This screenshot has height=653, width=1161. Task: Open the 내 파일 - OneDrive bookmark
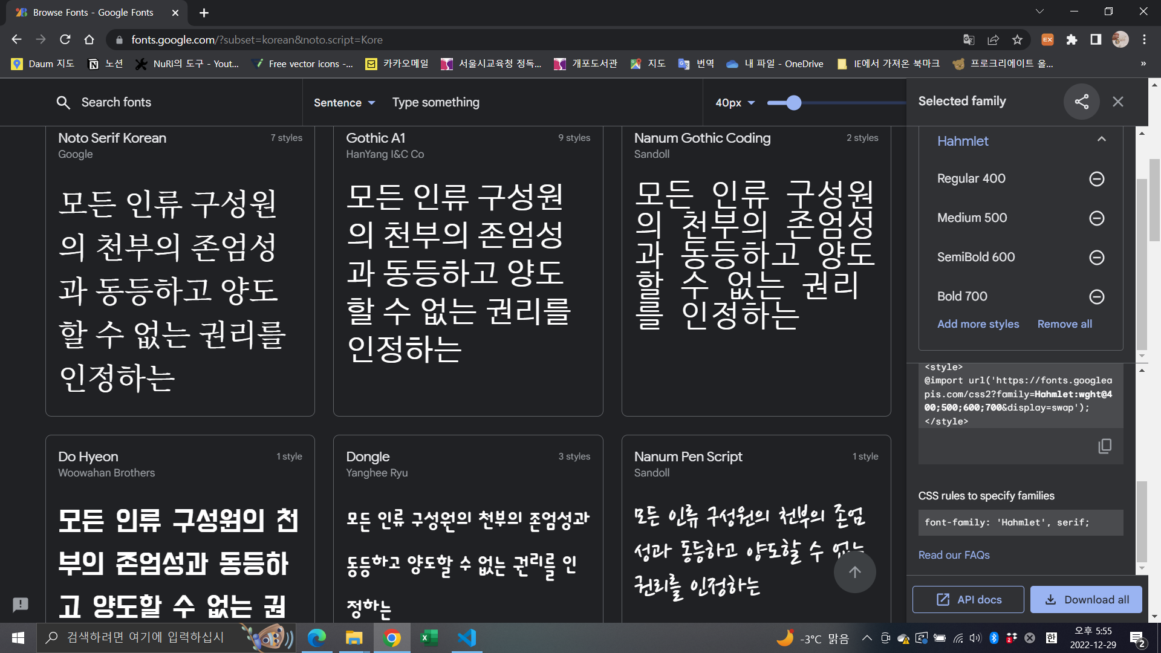point(775,64)
